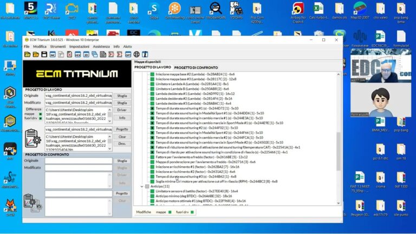Click the Info button below Driver

click(122, 118)
